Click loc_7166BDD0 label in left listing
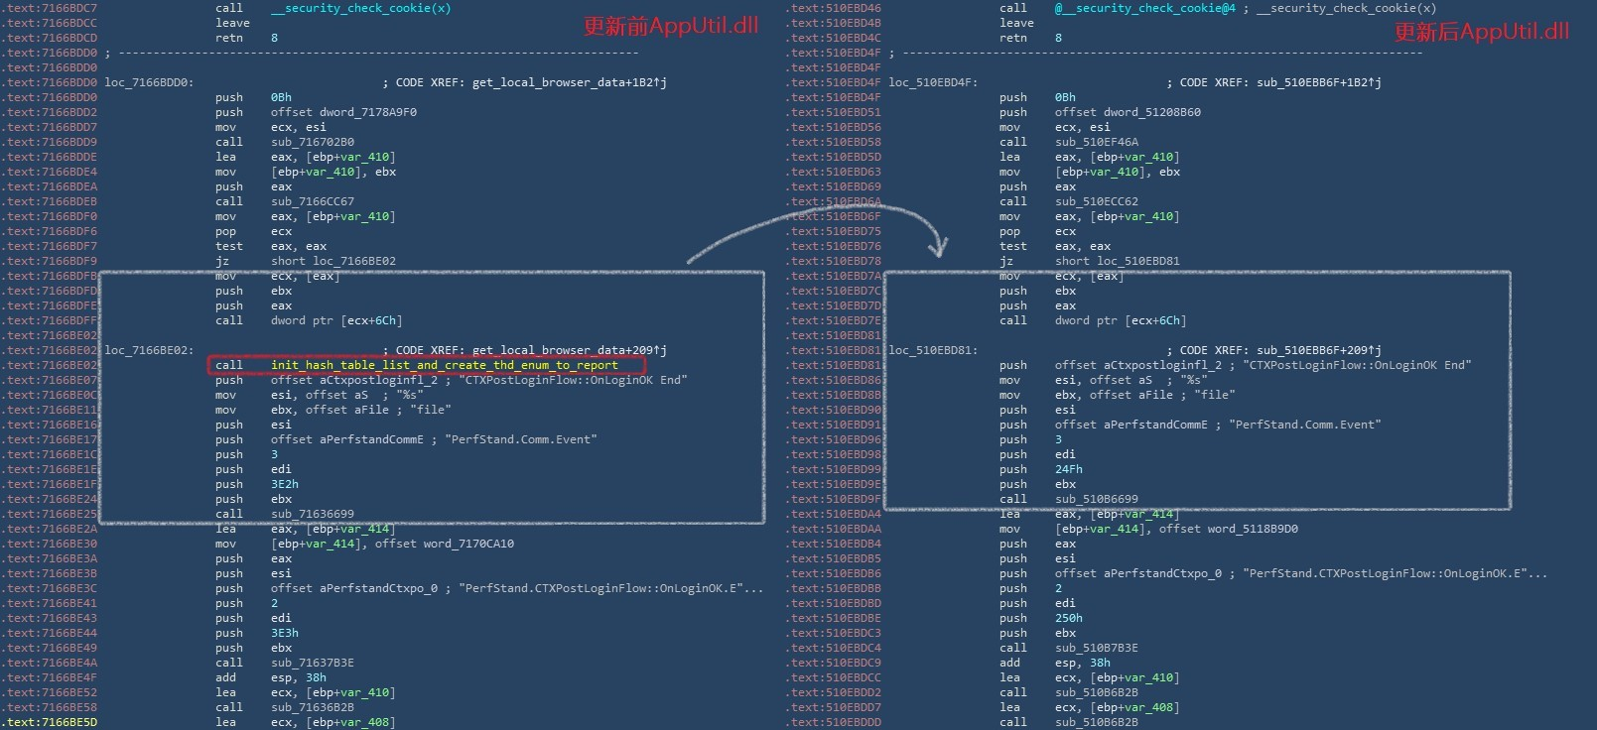1597x730 pixels. click(150, 82)
